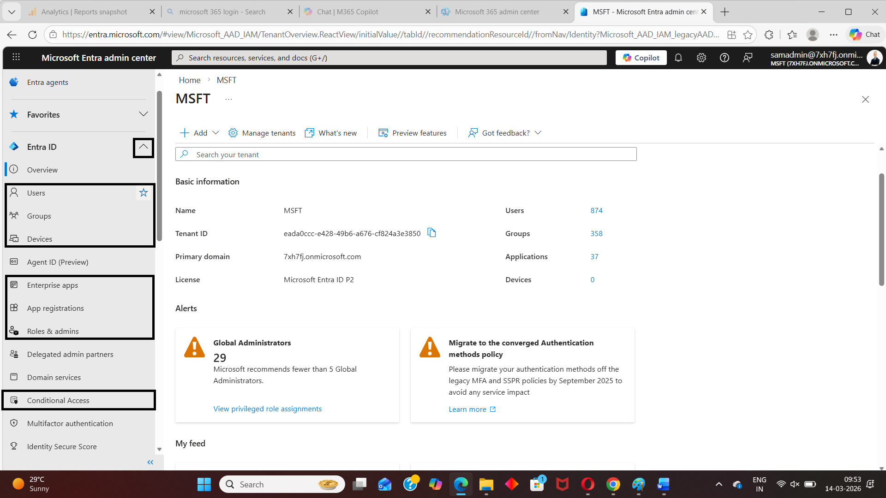The width and height of the screenshot is (886, 498).
Task: Open the Add dropdown menu
Action: (199, 133)
